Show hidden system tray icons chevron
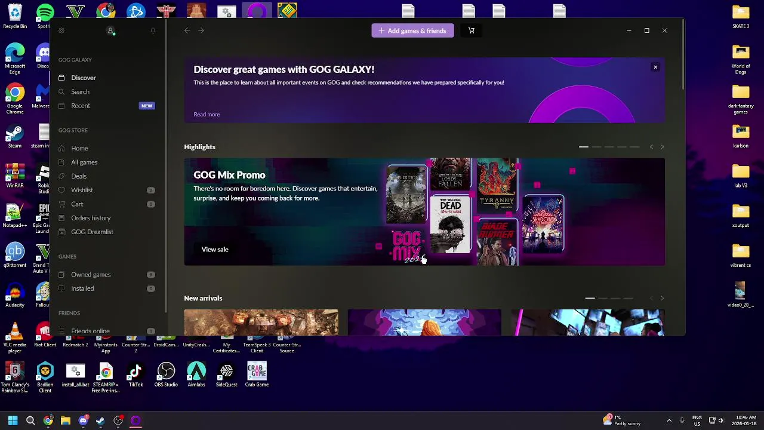This screenshot has height=430, width=764. (669, 420)
